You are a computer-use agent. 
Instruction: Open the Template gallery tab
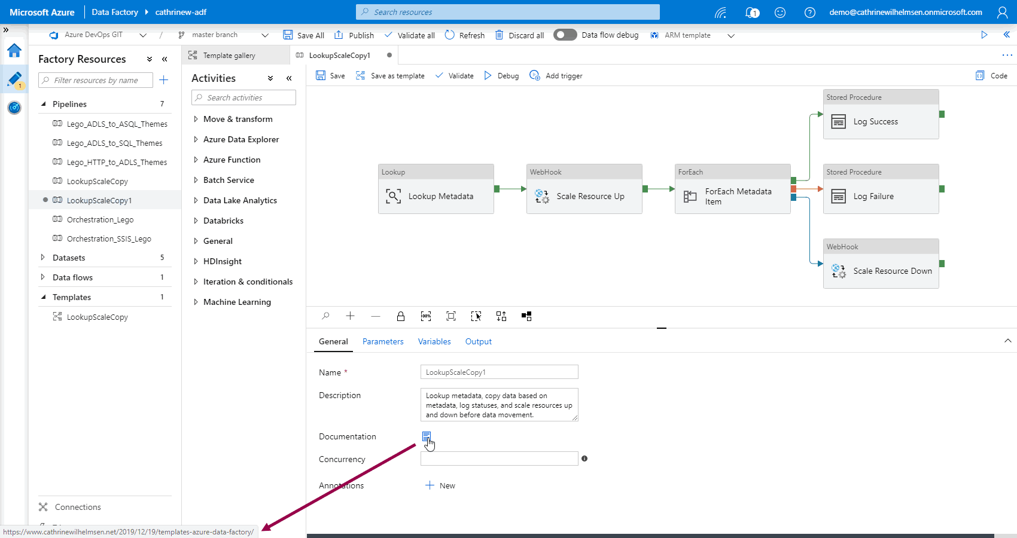point(229,56)
